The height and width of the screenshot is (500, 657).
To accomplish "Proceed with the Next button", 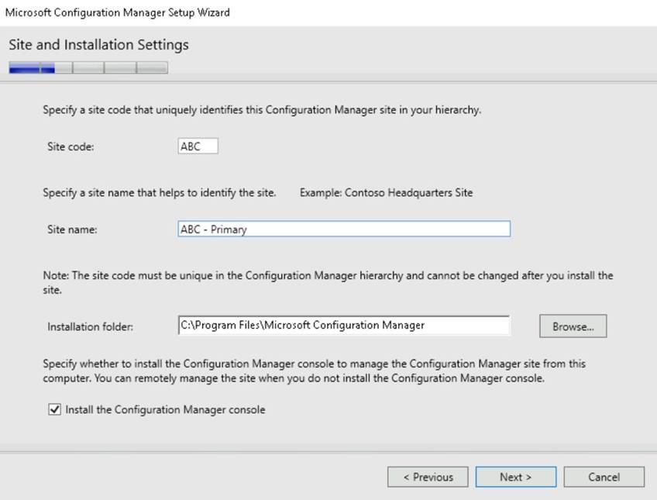I will tap(516, 477).
